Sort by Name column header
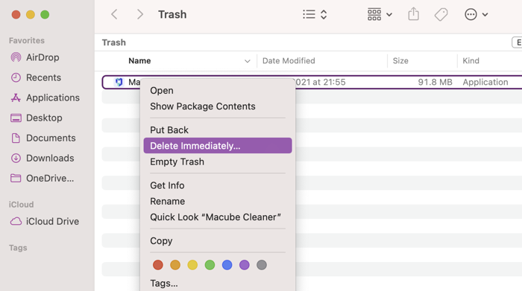 click(139, 61)
